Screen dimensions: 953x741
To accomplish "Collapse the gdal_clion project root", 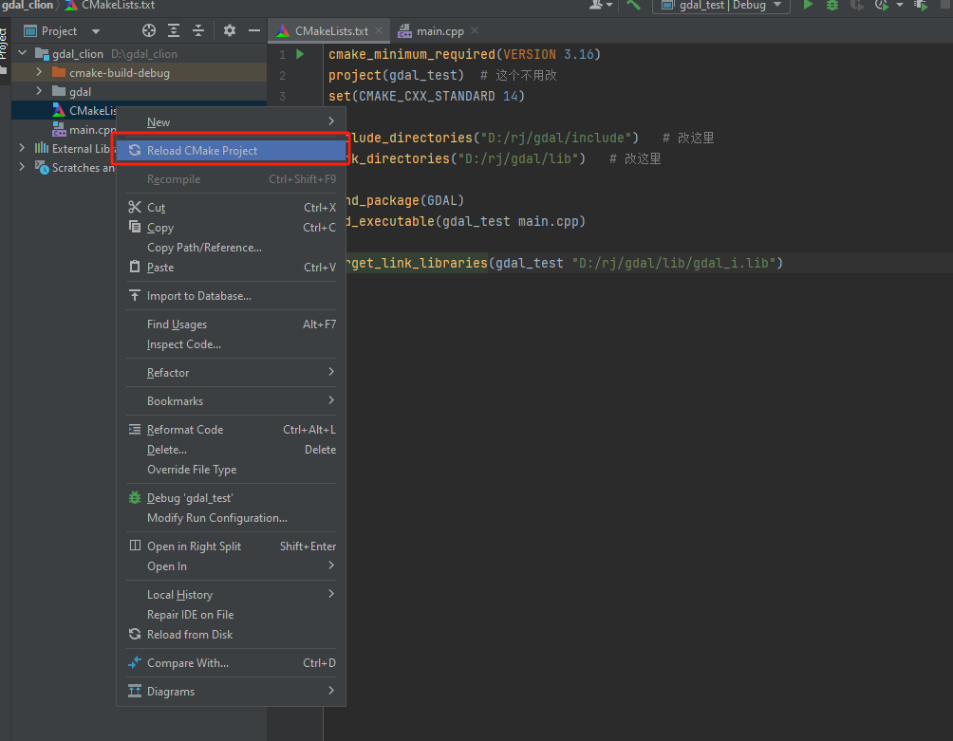I will tap(23, 54).
